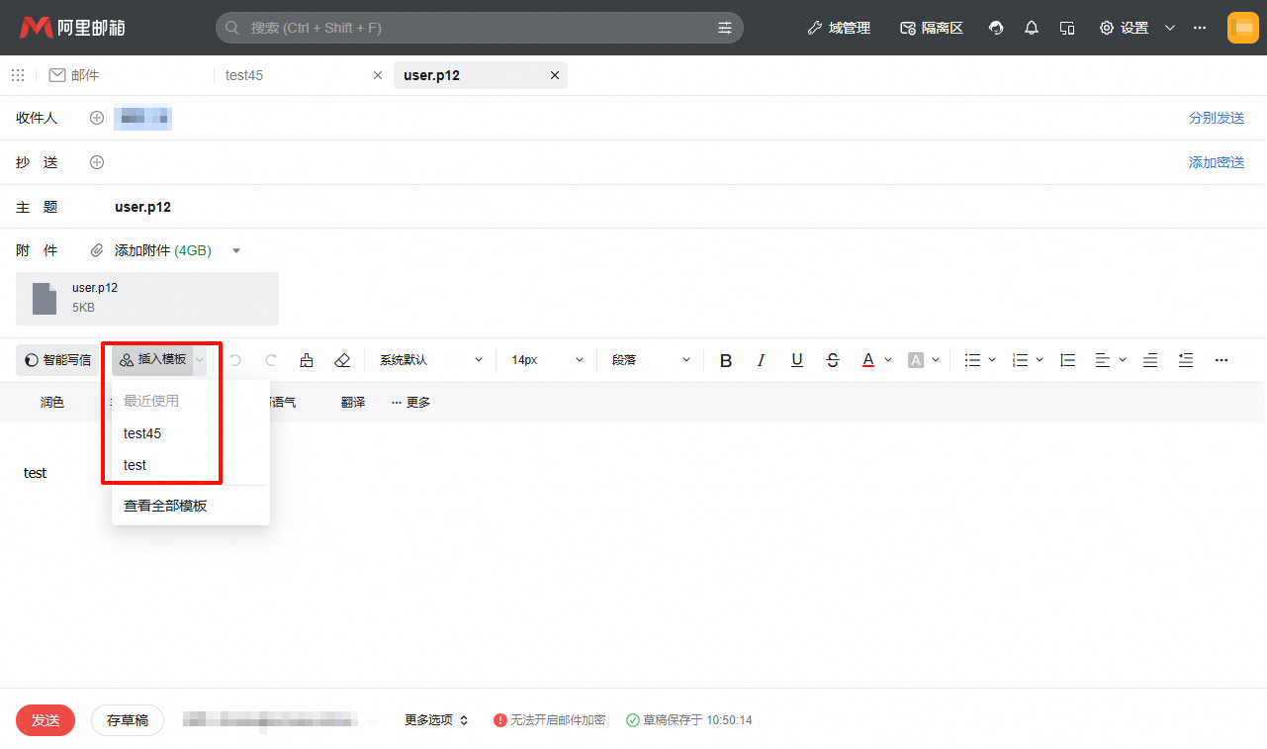Choose the test45 template
The width and height of the screenshot is (1267, 749).
tap(191, 433)
